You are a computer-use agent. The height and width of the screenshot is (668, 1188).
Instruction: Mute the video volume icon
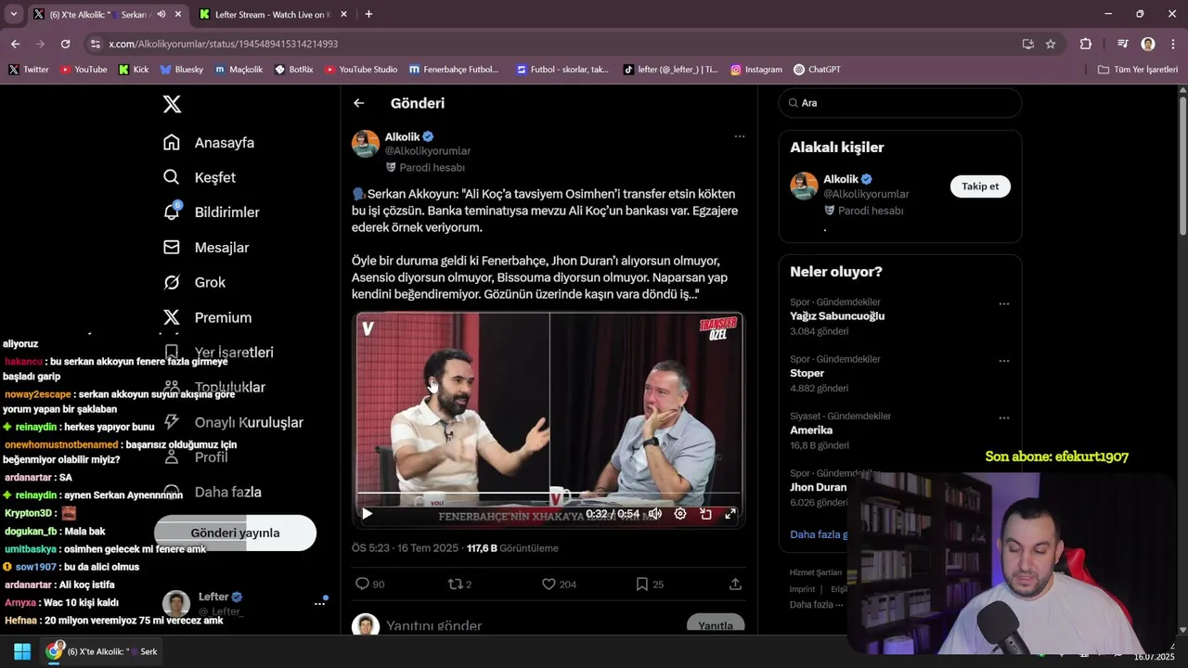pos(655,513)
